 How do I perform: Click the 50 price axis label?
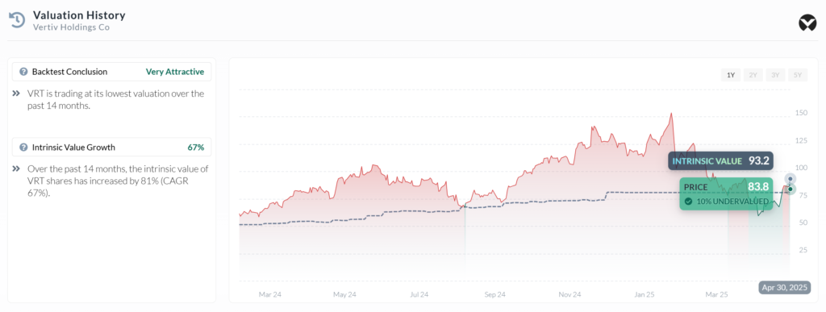tap(803, 223)
